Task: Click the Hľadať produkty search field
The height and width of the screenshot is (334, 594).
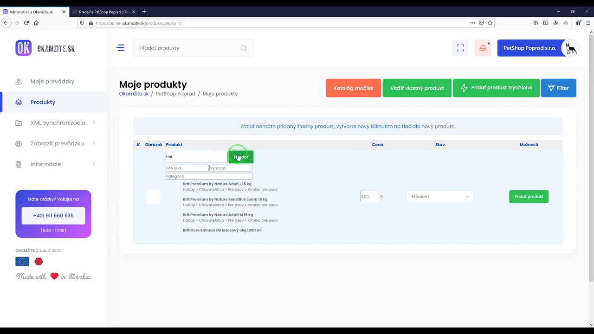Action: tap(193, 48)
